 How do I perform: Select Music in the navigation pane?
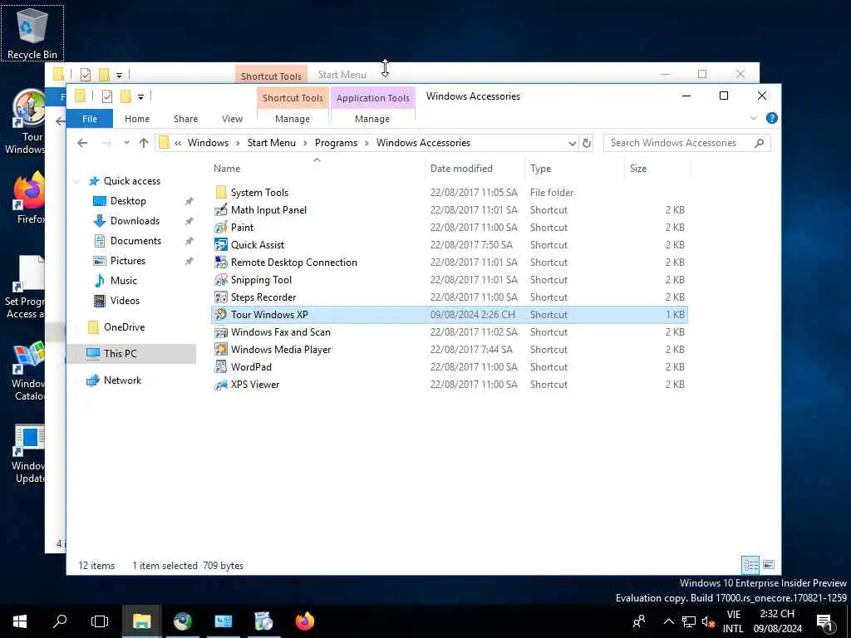click(123, 281)
